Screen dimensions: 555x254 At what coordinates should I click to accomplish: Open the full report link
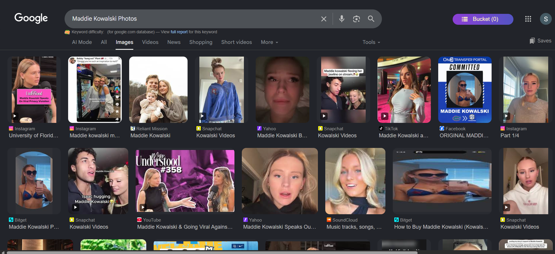[x=179, y=32]
